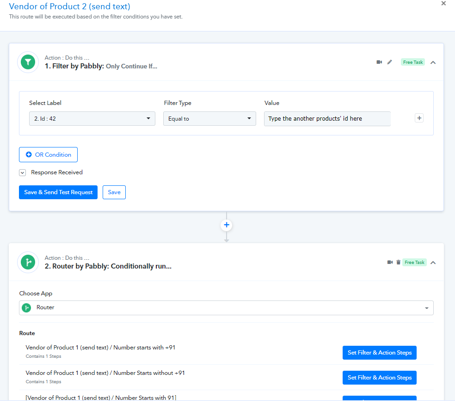The image size is (455, 404).
Task: Click the Value input field
Action: tap(327, 119)
